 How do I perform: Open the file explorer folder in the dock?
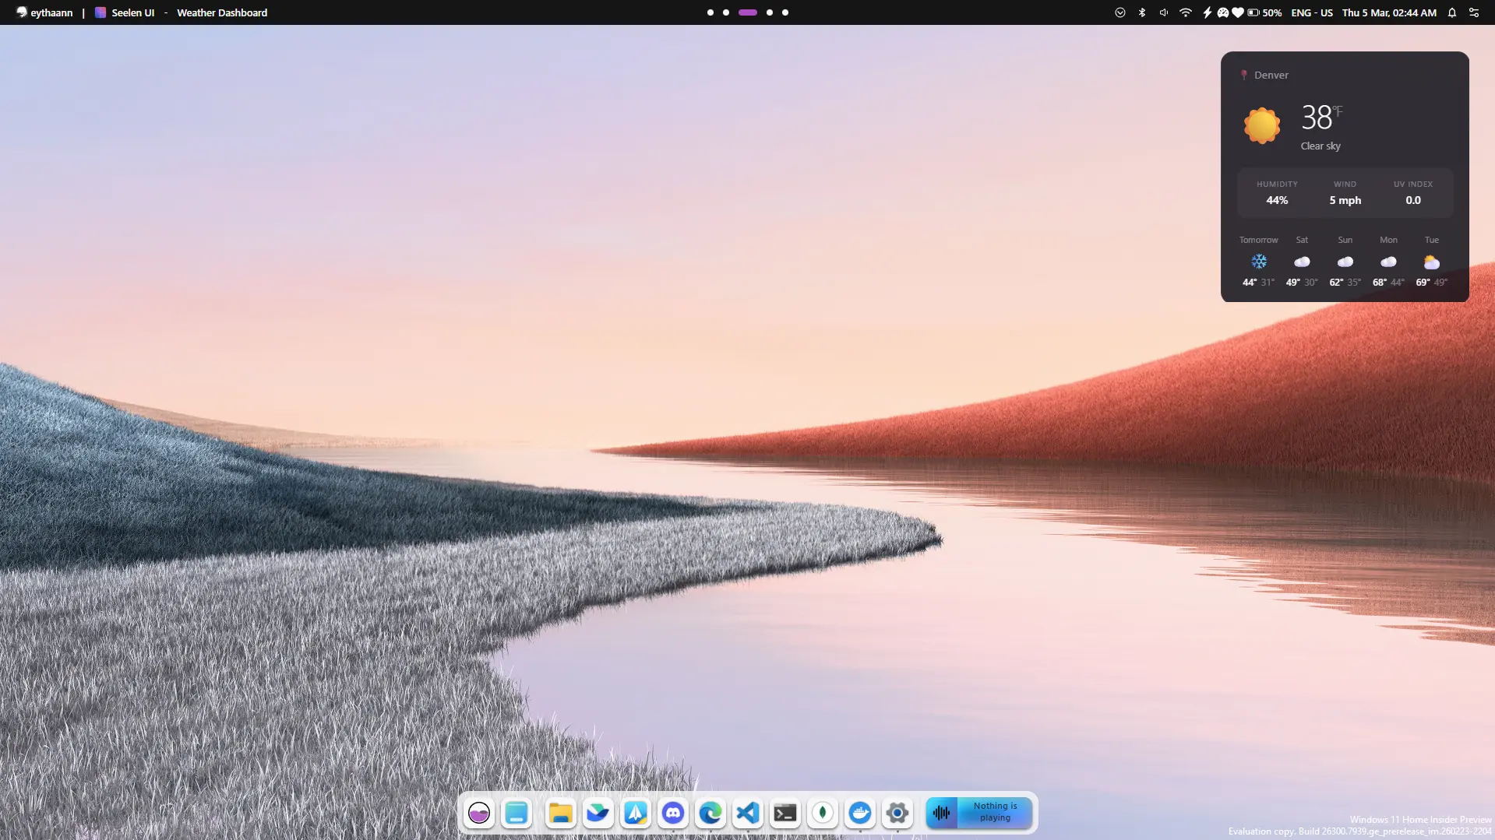point(560,813)
